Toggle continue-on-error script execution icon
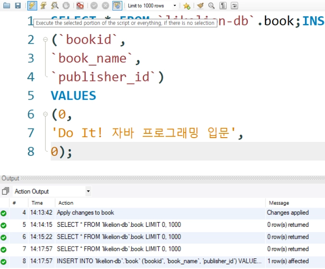 (80, 6)
